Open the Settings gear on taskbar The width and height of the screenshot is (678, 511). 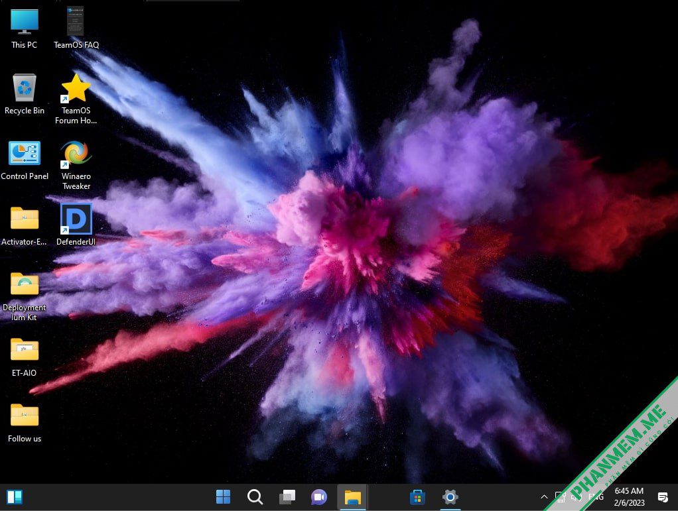click(x=450, y=497)
